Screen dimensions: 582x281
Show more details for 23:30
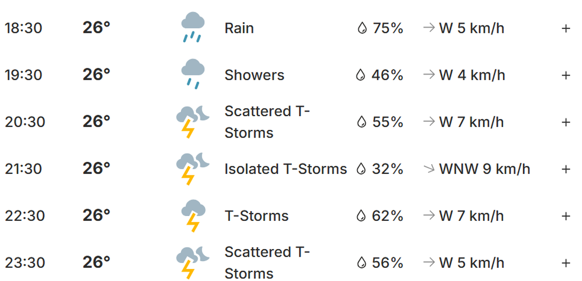566,263
